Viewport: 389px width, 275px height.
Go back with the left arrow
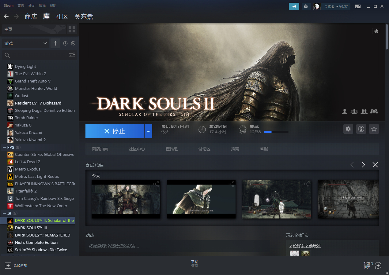(6, 16)
